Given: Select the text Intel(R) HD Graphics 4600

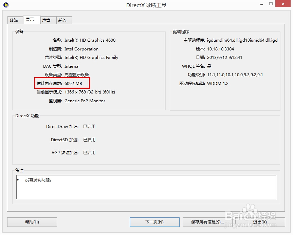Looking at the screenshot, I should tap(90, 40).
